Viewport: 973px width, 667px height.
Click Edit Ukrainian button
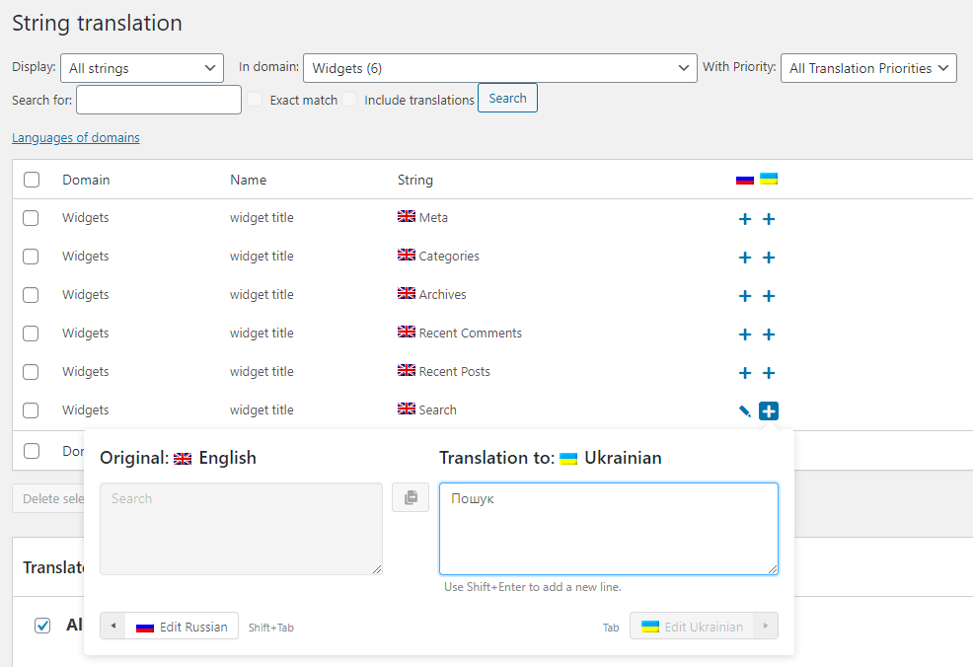click(x=704, y=626)
